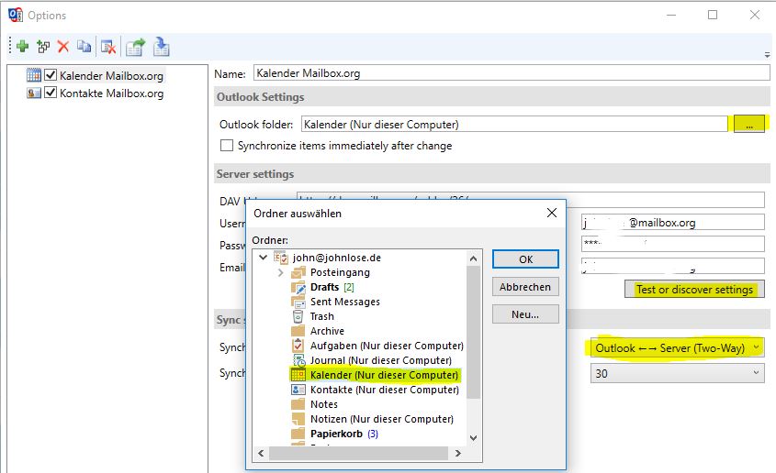776x473 pixels.
Task: Uncheck the Kontakte Mailbox.org profile checkbox
Action: pyautogui.click(x=51, y=93)
